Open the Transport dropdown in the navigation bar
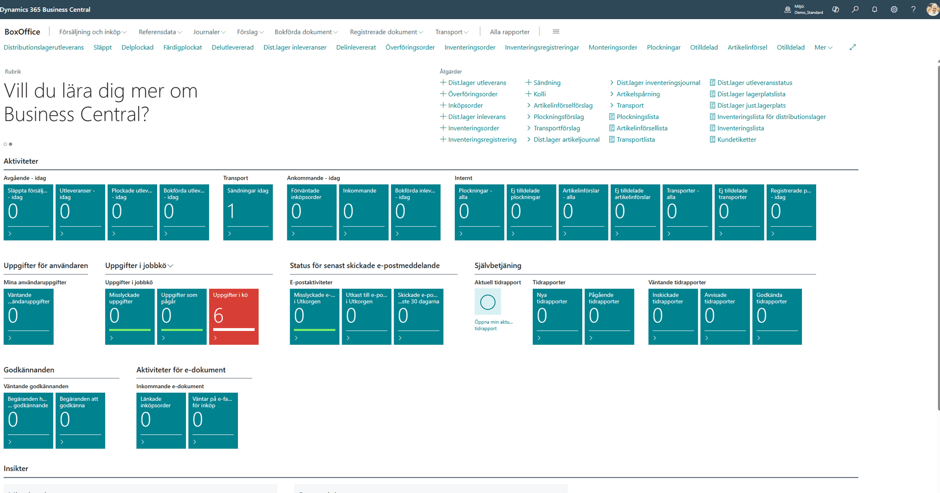Image resolution: width=940 pixels, height=493 pixels. [452, 32]
